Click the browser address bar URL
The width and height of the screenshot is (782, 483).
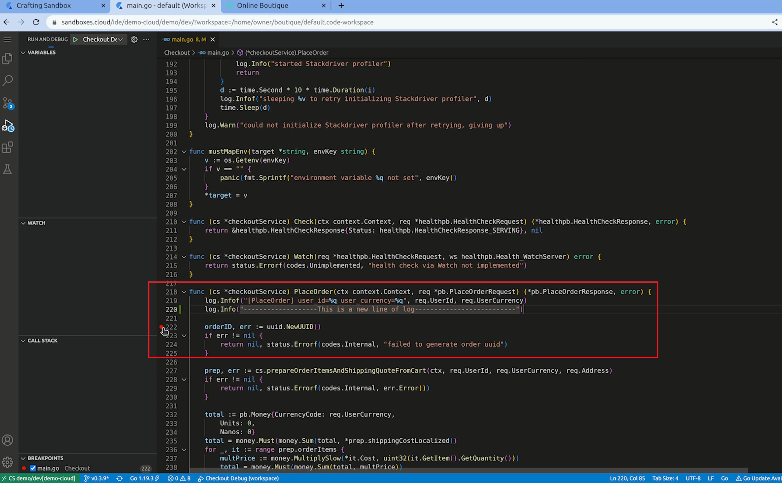217,22
